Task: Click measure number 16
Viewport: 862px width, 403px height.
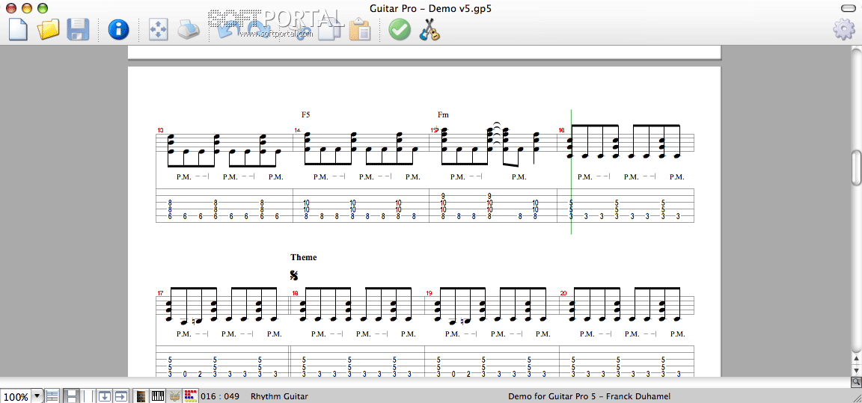Action: click(562, 131)
